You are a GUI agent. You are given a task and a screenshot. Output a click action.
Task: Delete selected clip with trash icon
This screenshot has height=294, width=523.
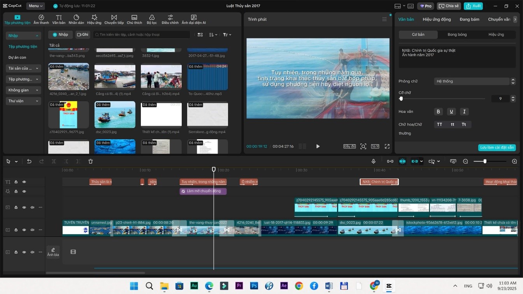[x=91, y=161]
